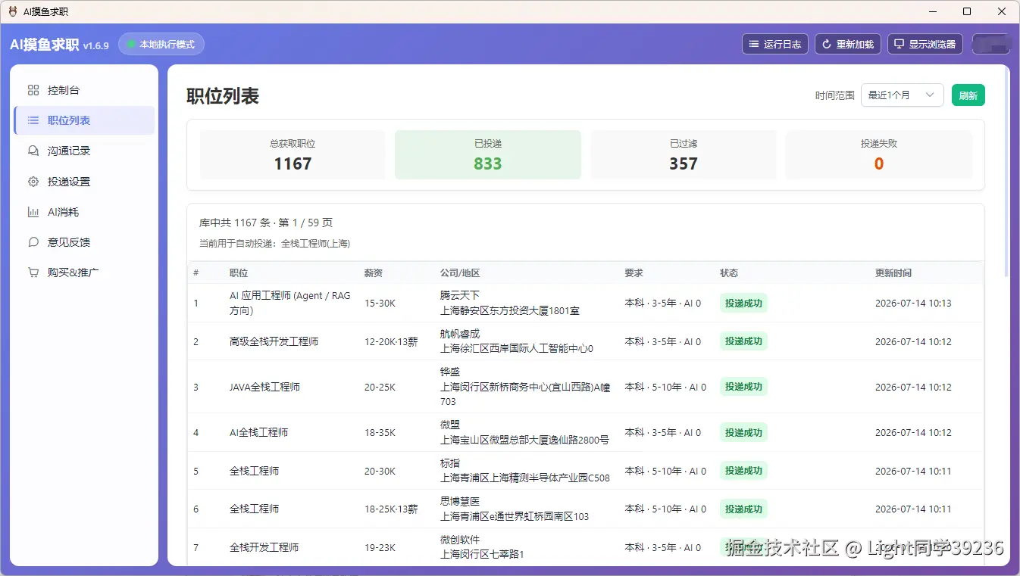The width and height of the screenshot is (1020, 576).
Task: Click job title AI 应用工程师 (Agent / RAG 方向)
Action: (290, 303)
